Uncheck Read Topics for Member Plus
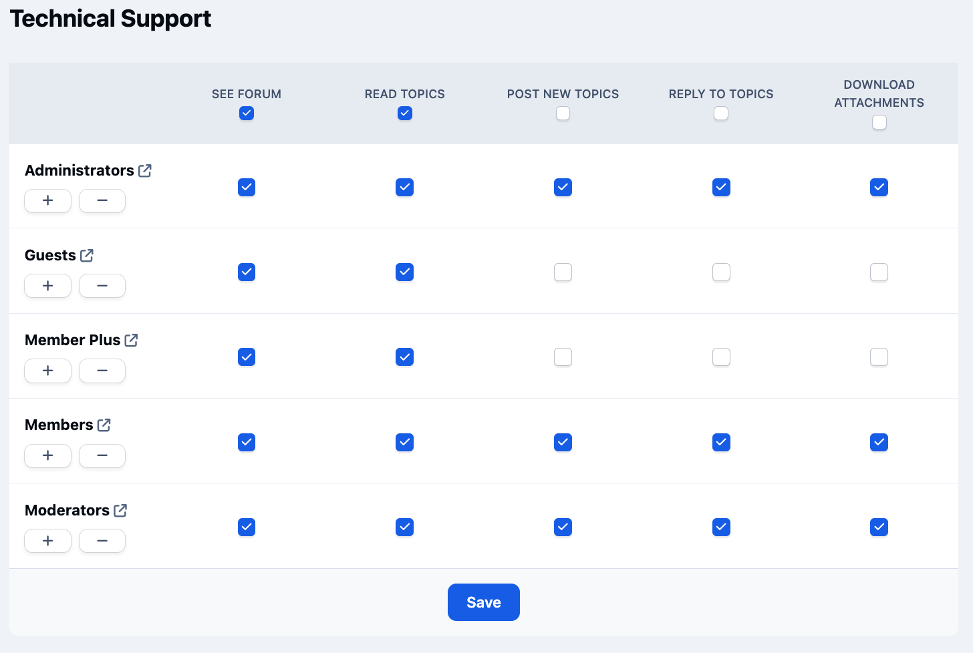 405,357
